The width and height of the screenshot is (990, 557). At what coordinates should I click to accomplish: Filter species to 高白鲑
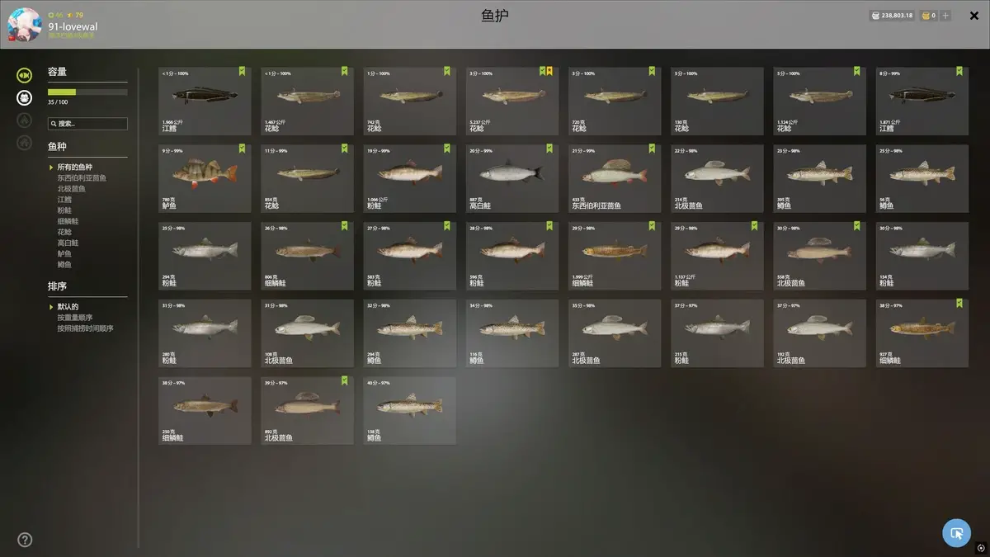[68, 243]
